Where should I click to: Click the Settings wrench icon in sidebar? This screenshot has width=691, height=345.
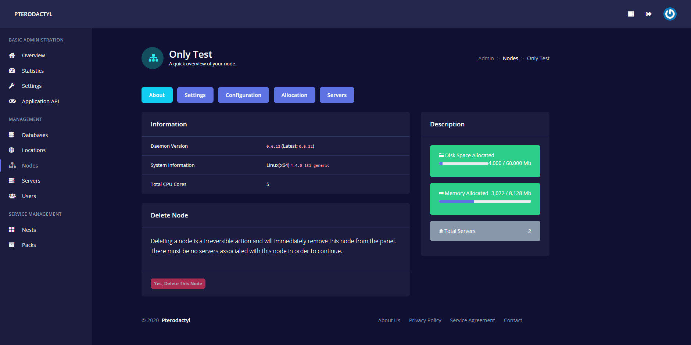(12, 86)
